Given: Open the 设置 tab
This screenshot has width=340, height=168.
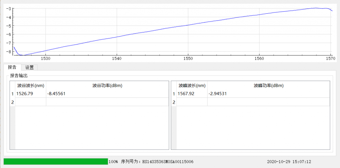Looking at the screenshot, I should [30, 67].
